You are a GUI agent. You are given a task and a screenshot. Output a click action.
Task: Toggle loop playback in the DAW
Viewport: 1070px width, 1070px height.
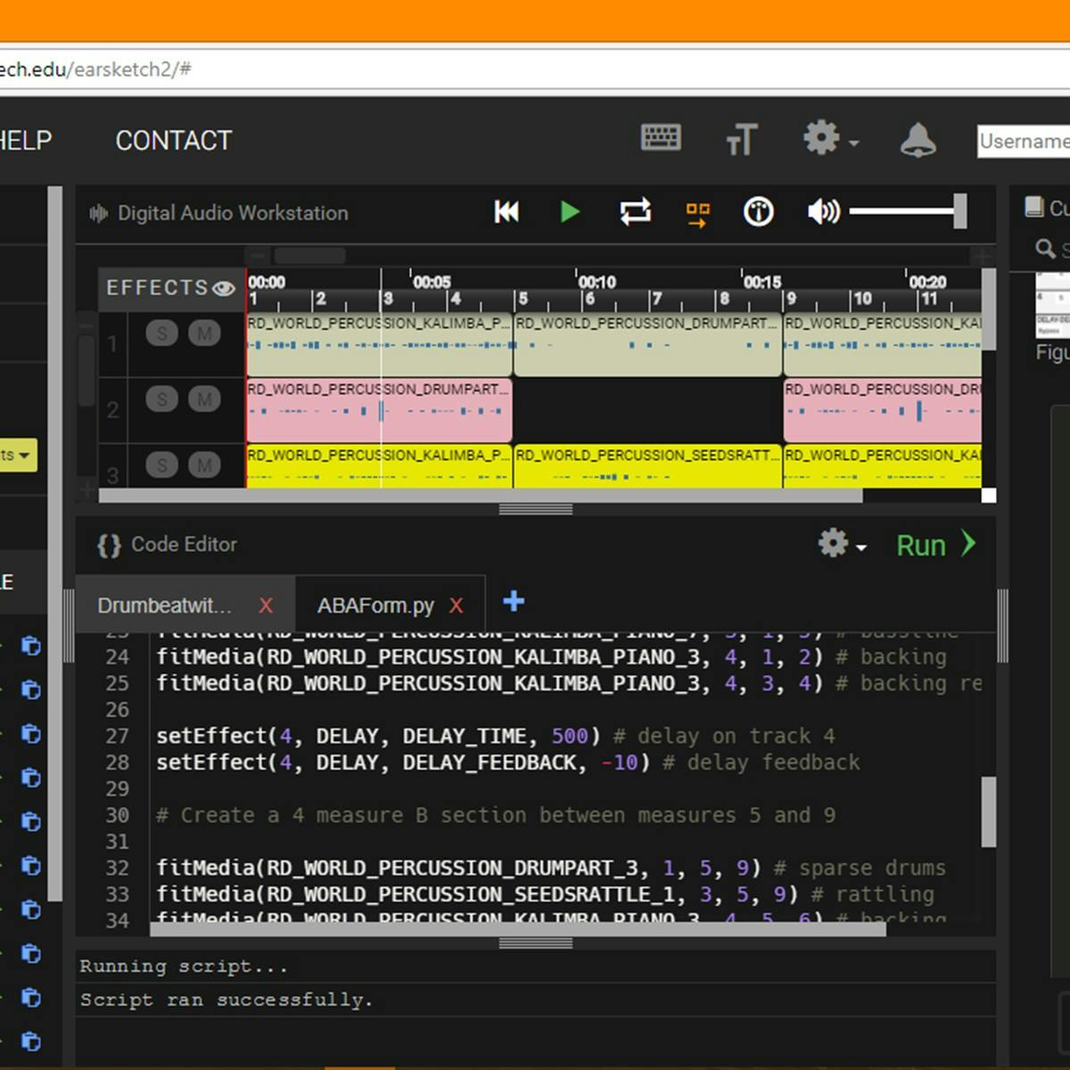coord(635,211)
